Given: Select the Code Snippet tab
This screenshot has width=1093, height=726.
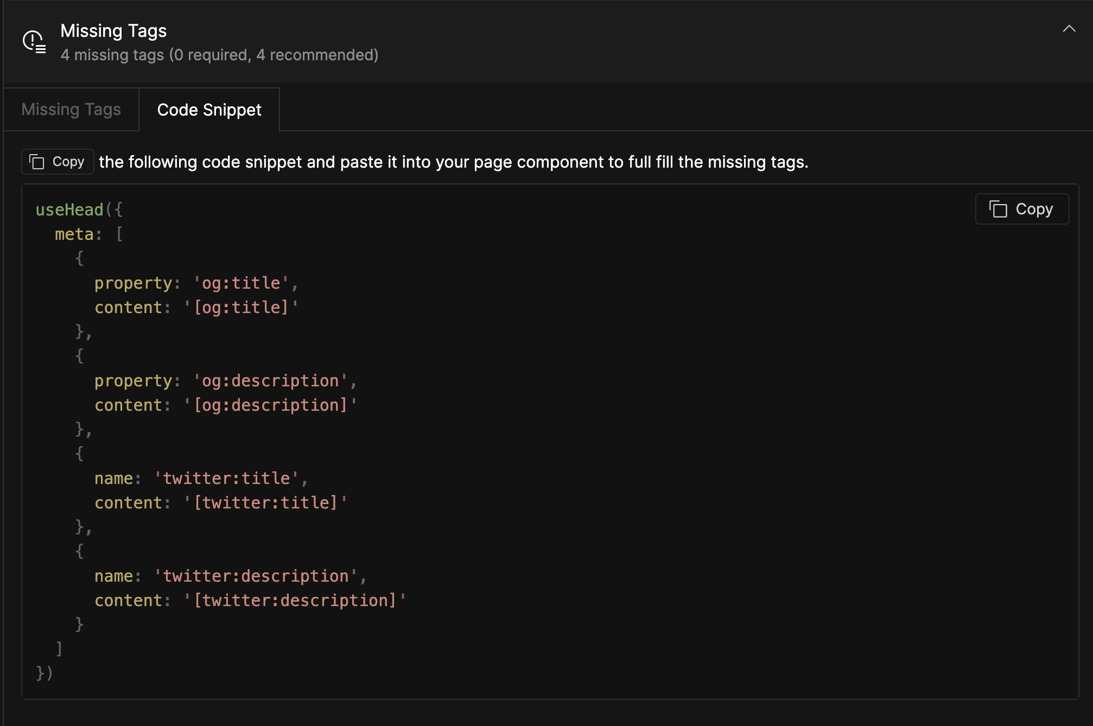Looking at the screenshot, I should point(209,109).
